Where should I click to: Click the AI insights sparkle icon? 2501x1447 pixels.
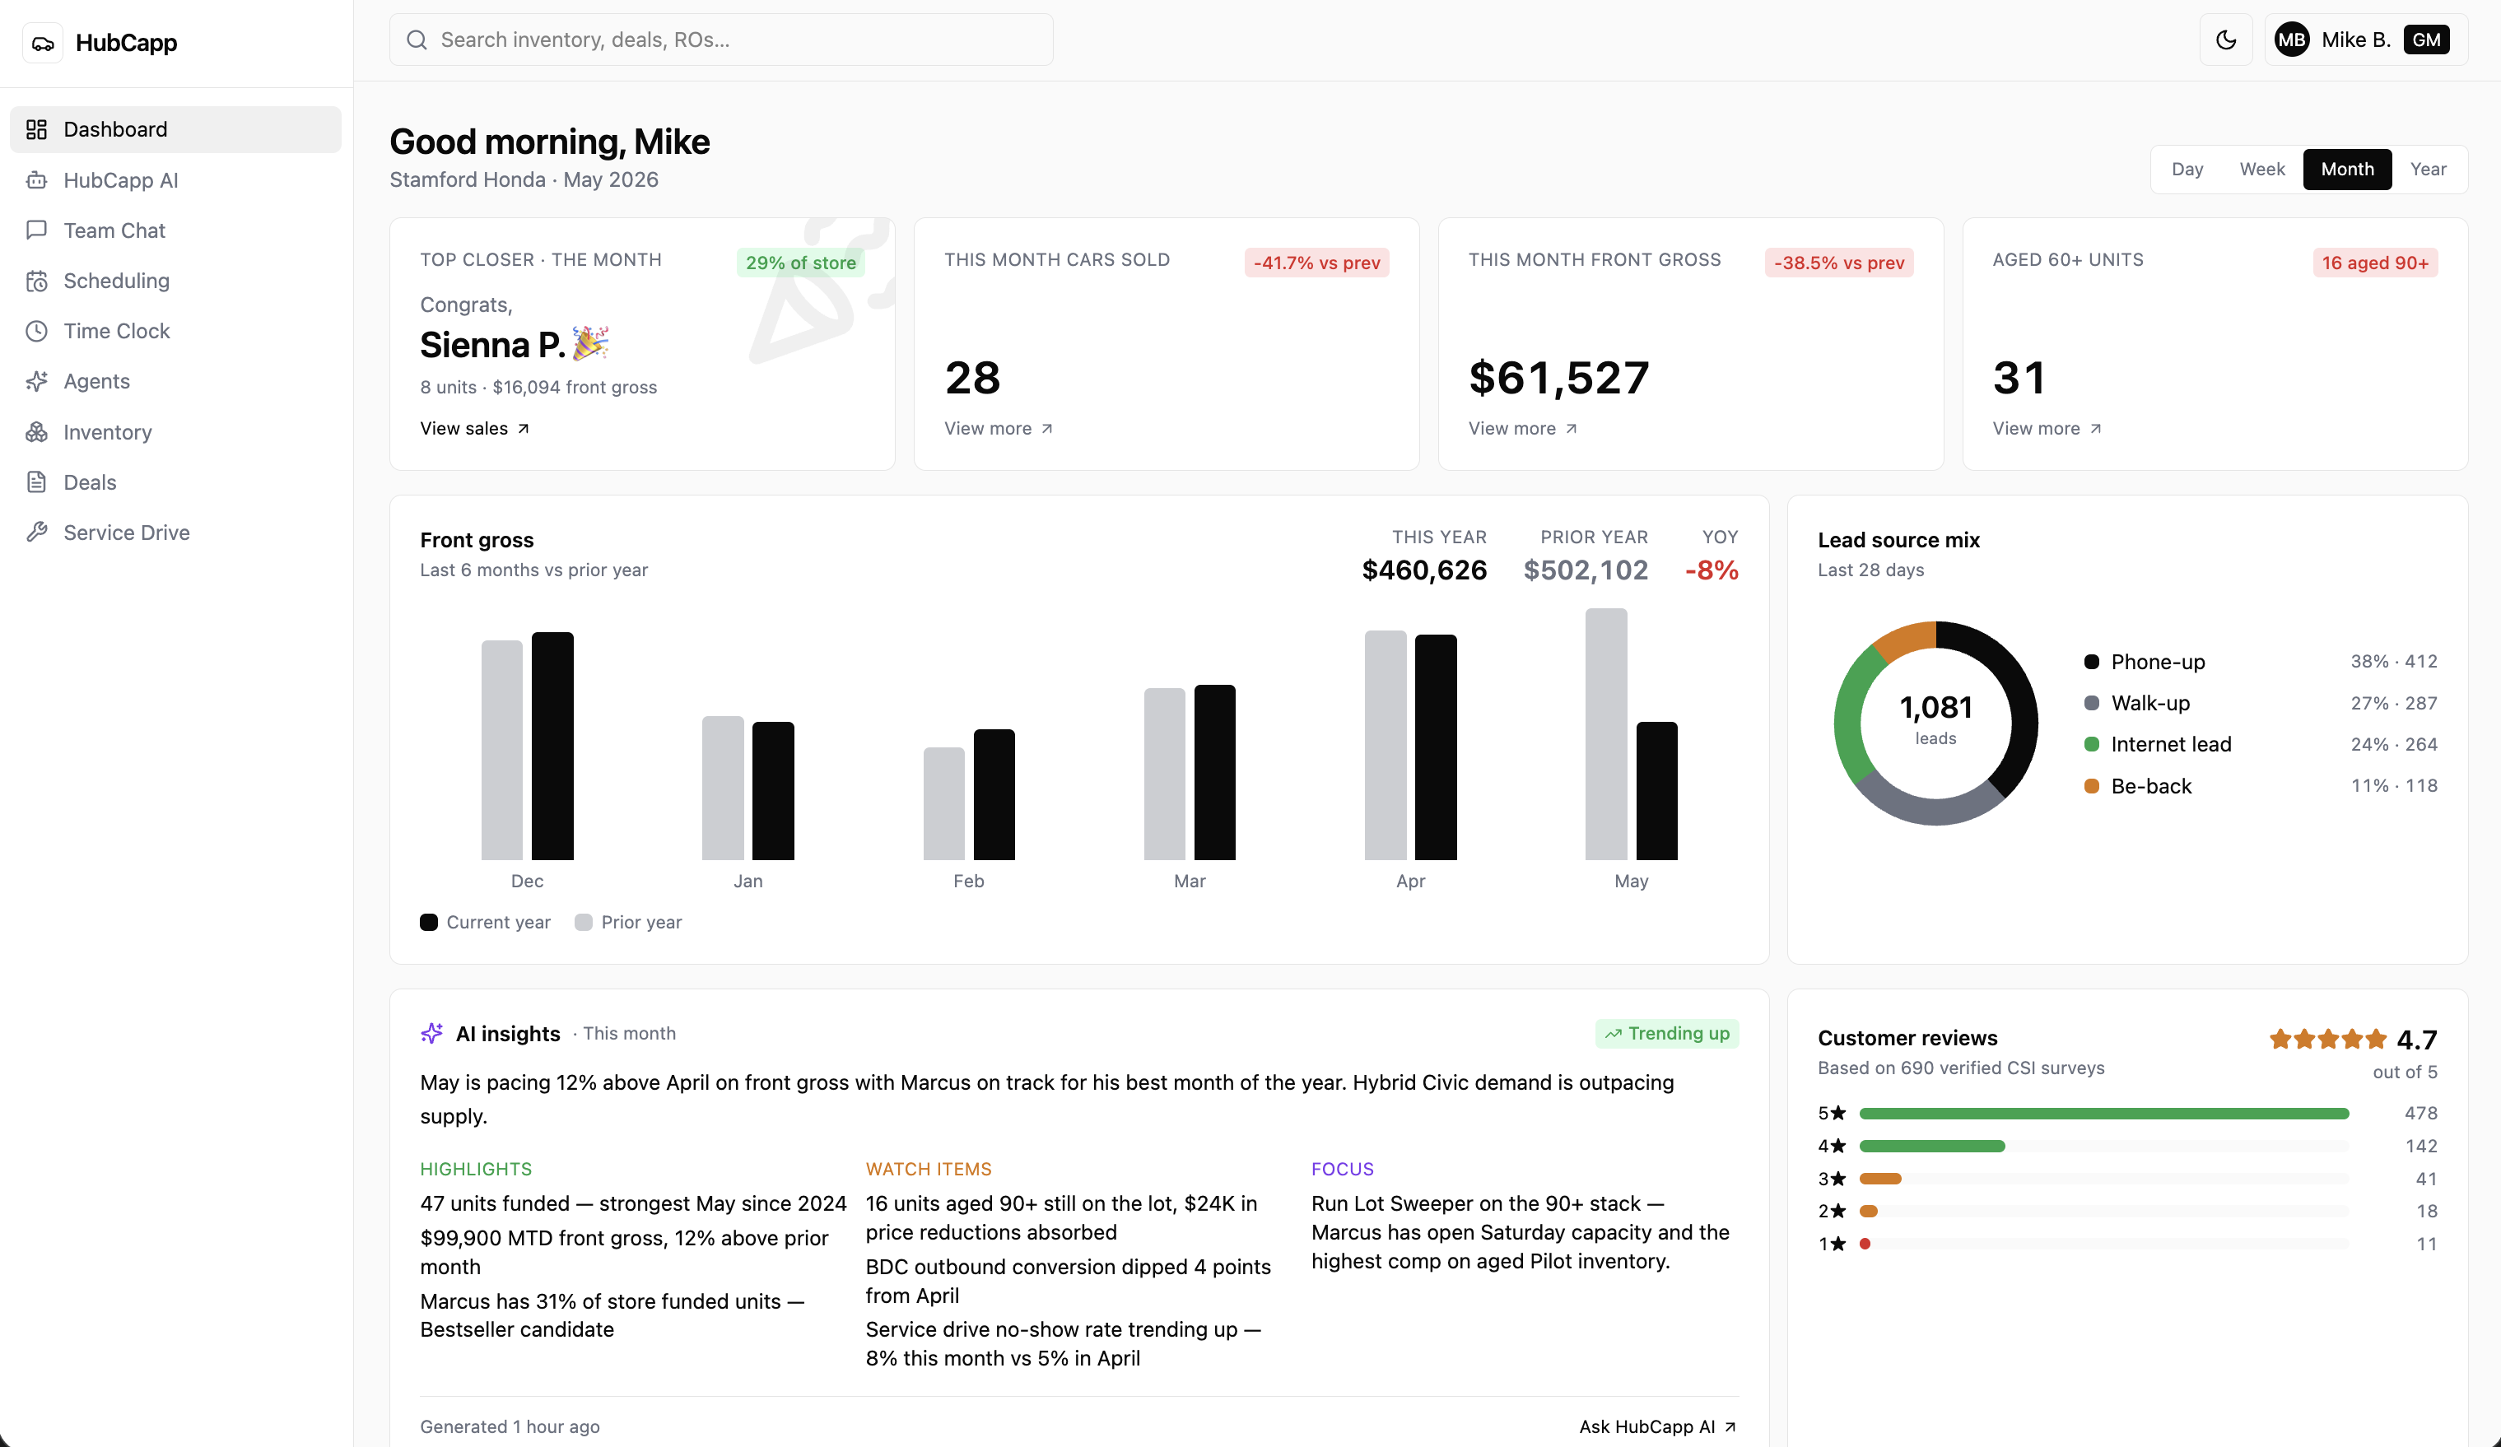tap(431, 1033)
